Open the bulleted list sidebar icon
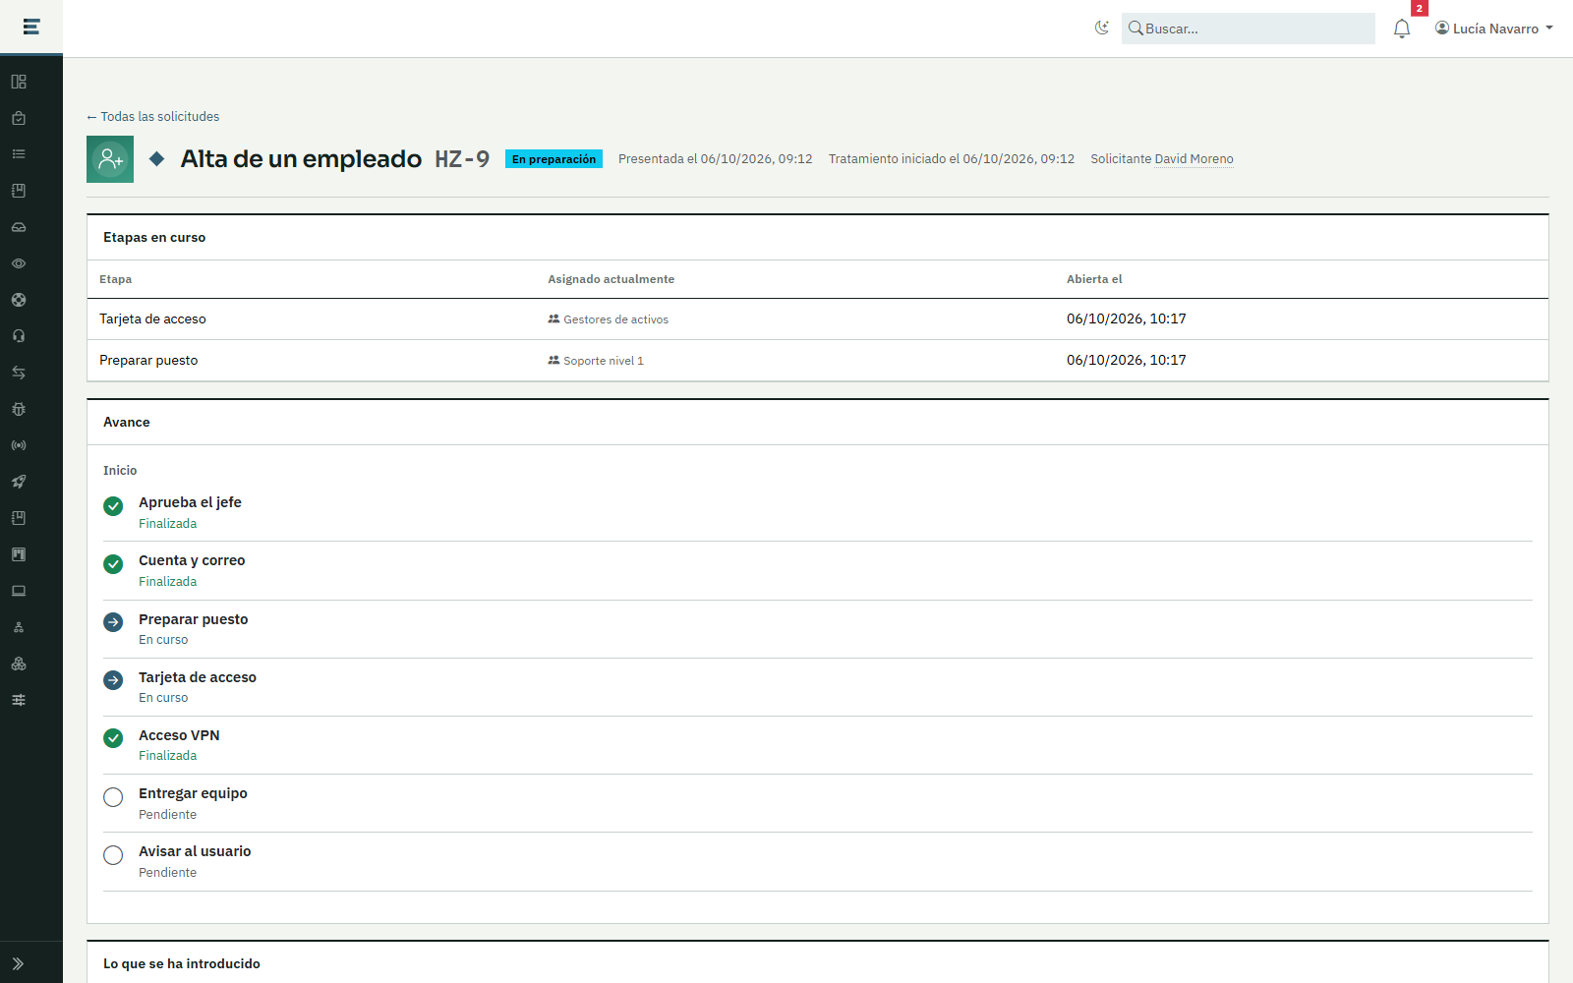The width and height of the screenshot is (1573, 983). pos(19,154)
